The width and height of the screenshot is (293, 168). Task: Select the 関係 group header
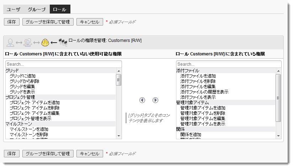point(226,129)
